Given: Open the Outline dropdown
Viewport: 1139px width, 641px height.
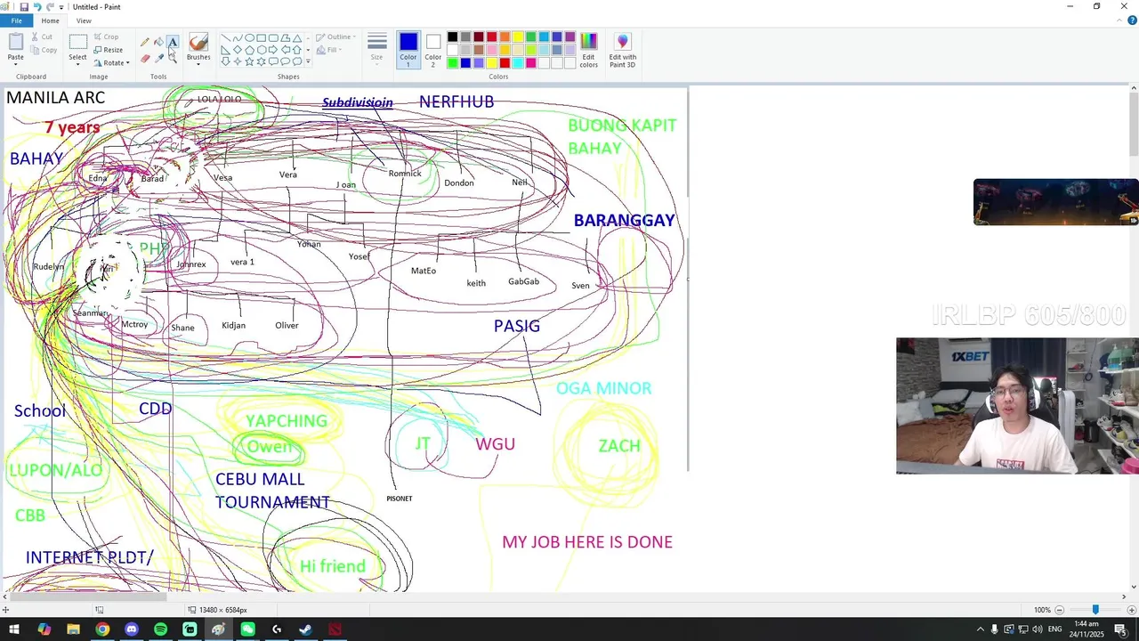Looking at the screenshot, I should click(x=337, y=37).
